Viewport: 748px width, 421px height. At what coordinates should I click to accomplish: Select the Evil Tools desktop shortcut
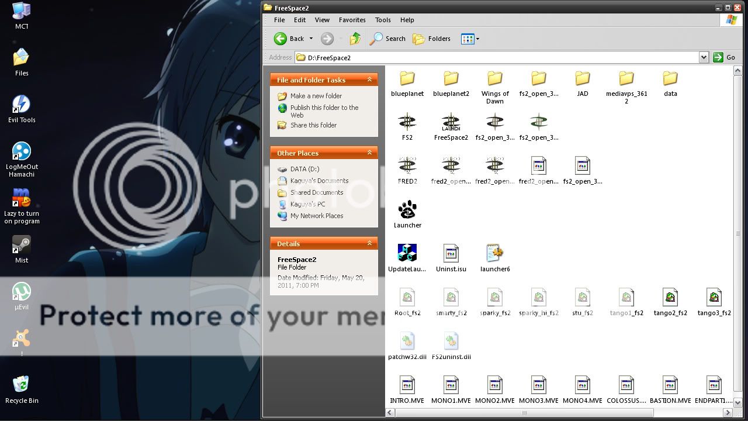point(22,109)
